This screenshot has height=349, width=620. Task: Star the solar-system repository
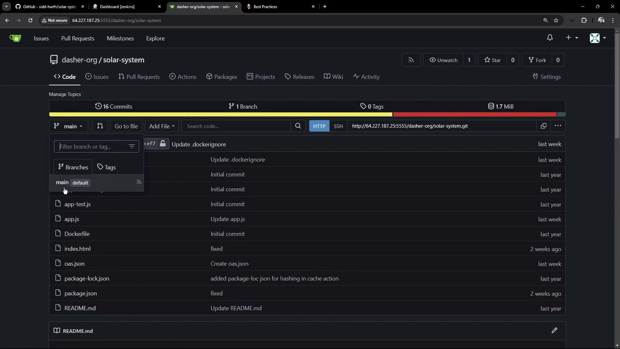tap(493, 60)
